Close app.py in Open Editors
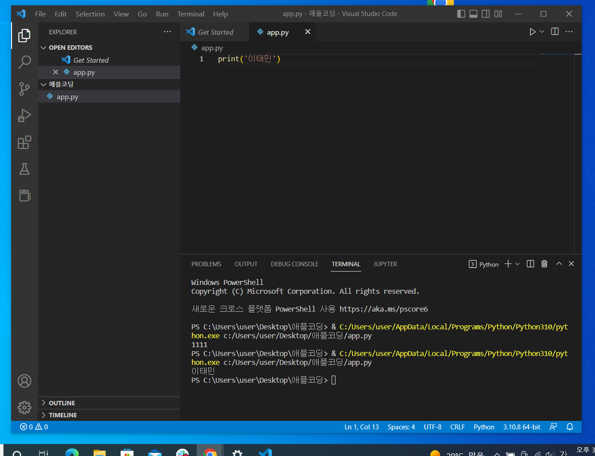 pos(56,72)
